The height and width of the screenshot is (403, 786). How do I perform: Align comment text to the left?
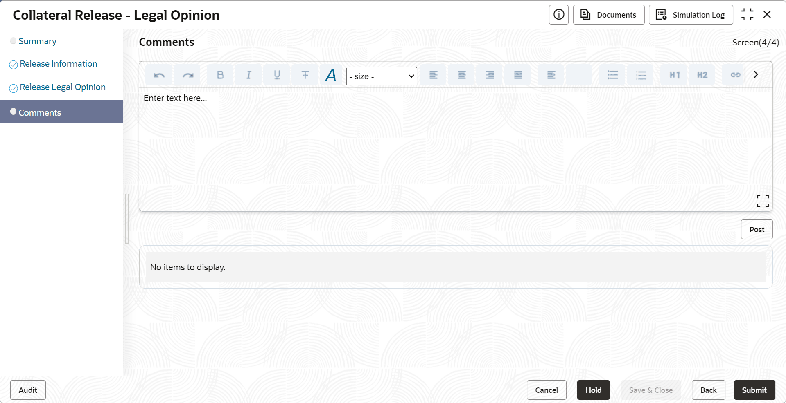[434, 75]
